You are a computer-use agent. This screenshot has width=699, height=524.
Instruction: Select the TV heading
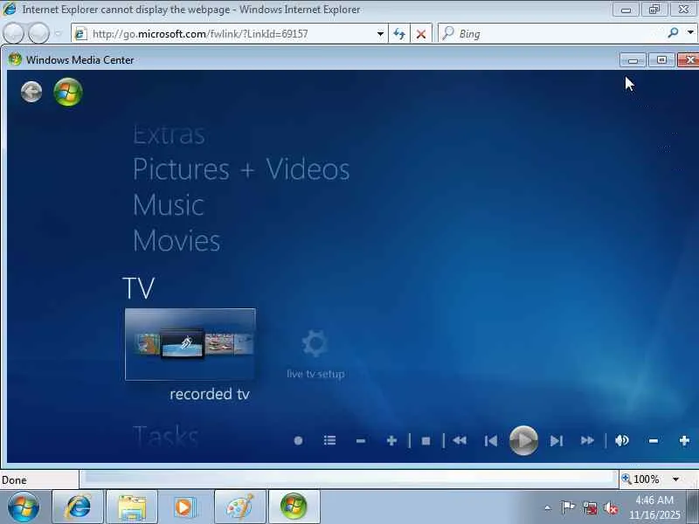click(138, 288)
